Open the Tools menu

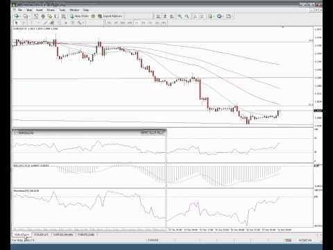click(x=62, y=10)
